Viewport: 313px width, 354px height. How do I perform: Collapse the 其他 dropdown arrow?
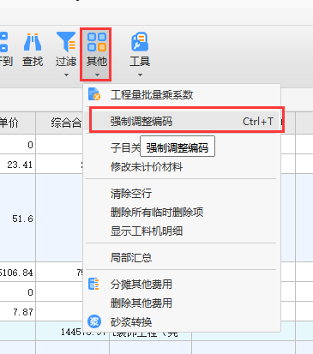click(x=97, y=75)
